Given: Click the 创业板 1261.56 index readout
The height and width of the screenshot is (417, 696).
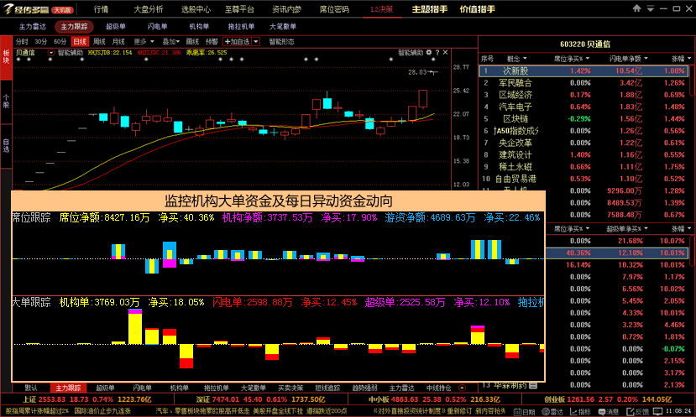Looking at the screenshot, I should pos(608,399).
